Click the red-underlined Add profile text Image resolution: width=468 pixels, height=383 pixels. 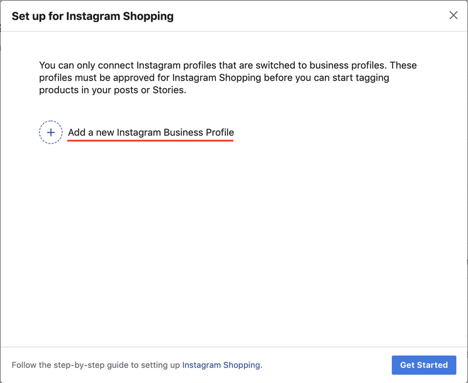pos(150,133)
